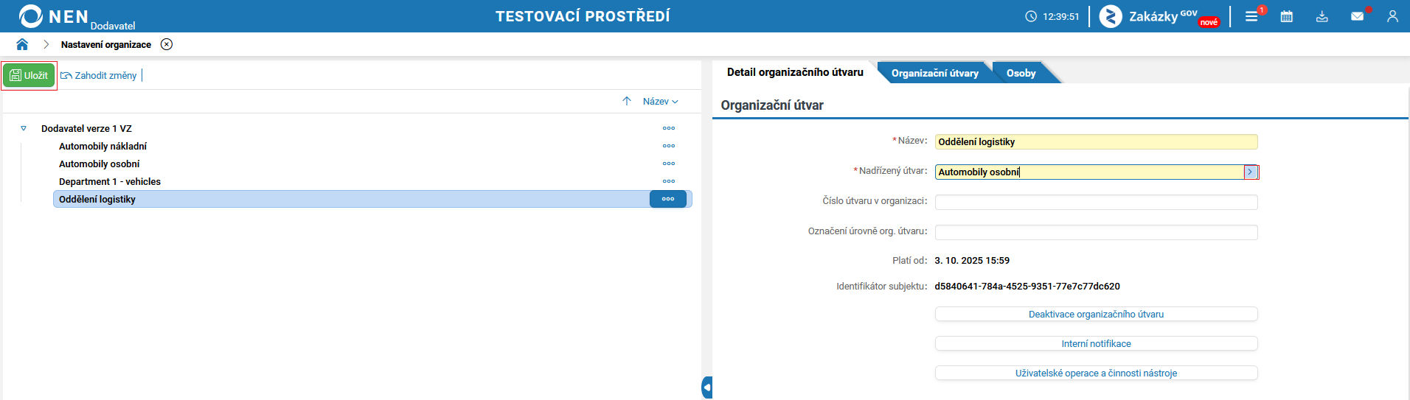Screen dimensions: 1410x400
Task: Open the messages envelope icon
Action: coord(1357,16)
